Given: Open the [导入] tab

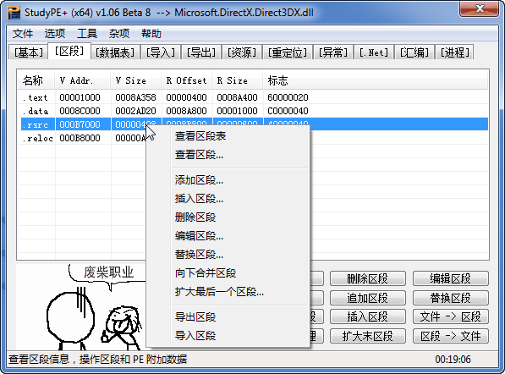Looking at the screenshot, I should pyautogui.click(x=161, y=52).
